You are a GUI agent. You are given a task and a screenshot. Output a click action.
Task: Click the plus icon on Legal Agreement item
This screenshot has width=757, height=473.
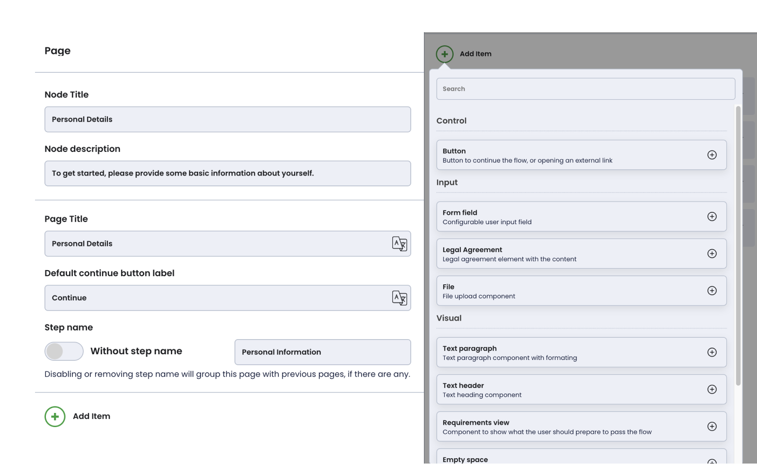point(712,254)
